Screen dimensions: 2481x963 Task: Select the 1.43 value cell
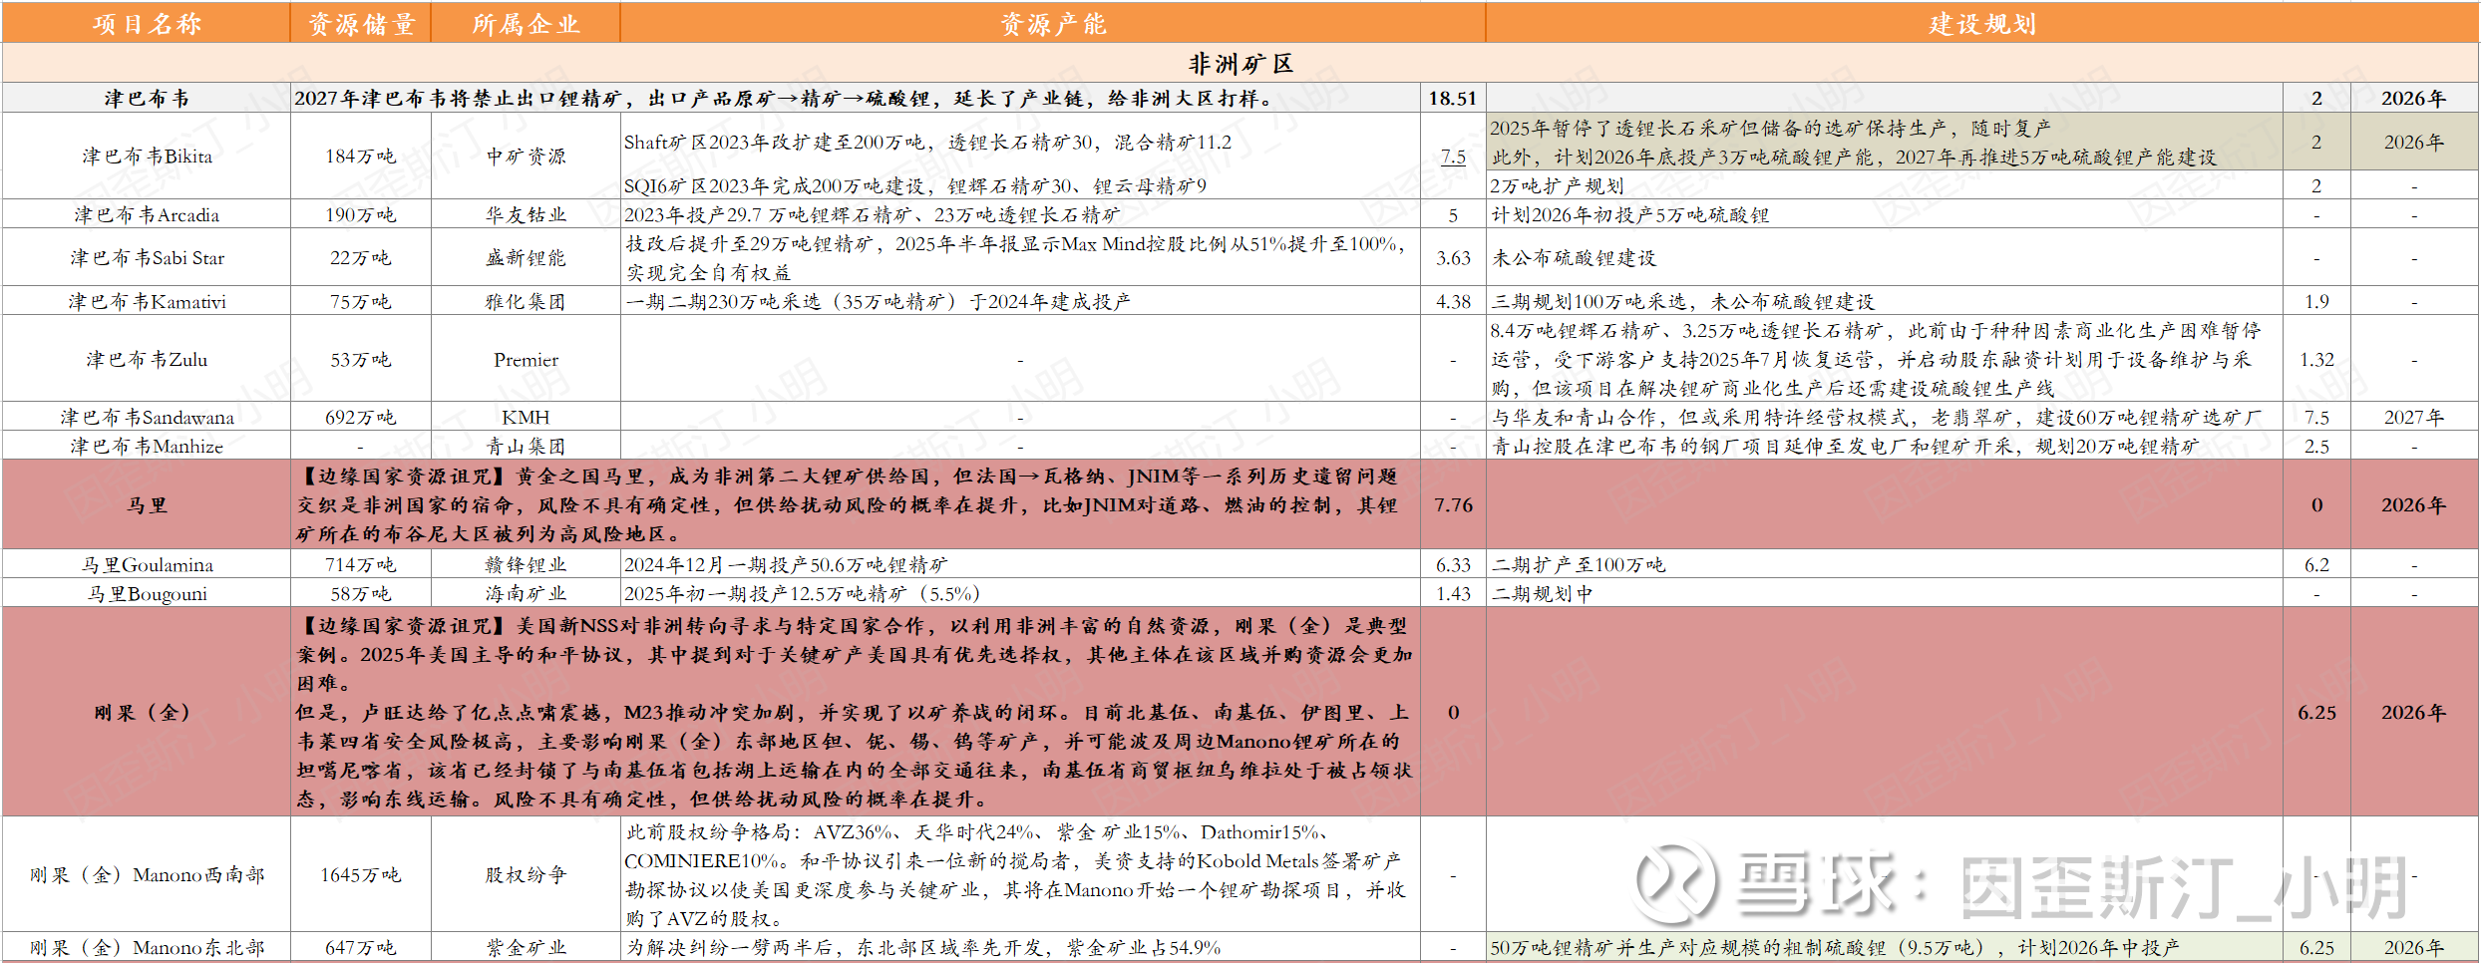[x=1453, y=593]
